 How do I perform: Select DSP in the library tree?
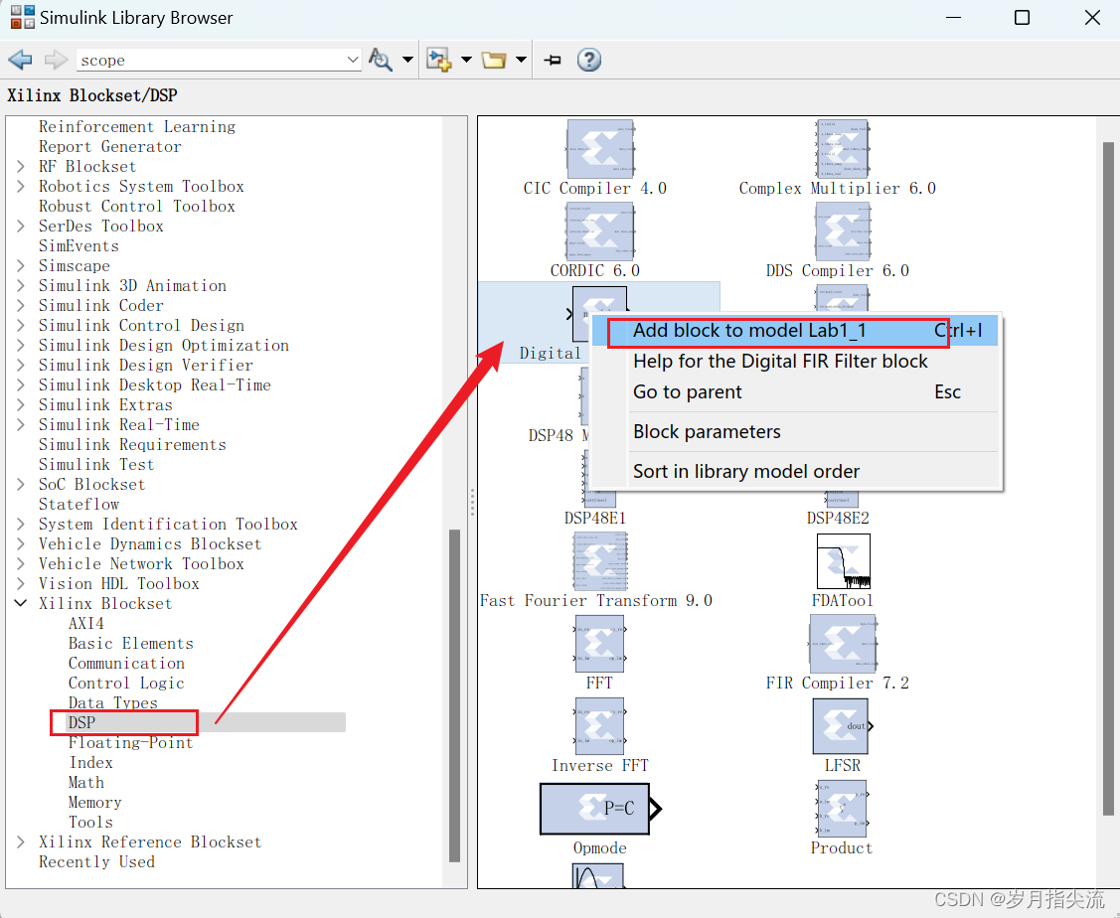[81, 722]
